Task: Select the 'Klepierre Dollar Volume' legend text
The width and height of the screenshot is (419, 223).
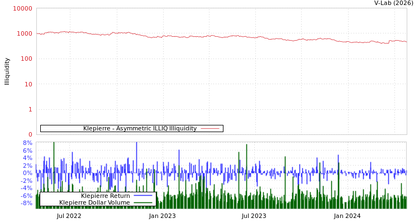Action: coord(94,202)
